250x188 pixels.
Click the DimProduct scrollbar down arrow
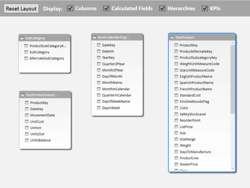pyautogui.click(x=233, y=169)
